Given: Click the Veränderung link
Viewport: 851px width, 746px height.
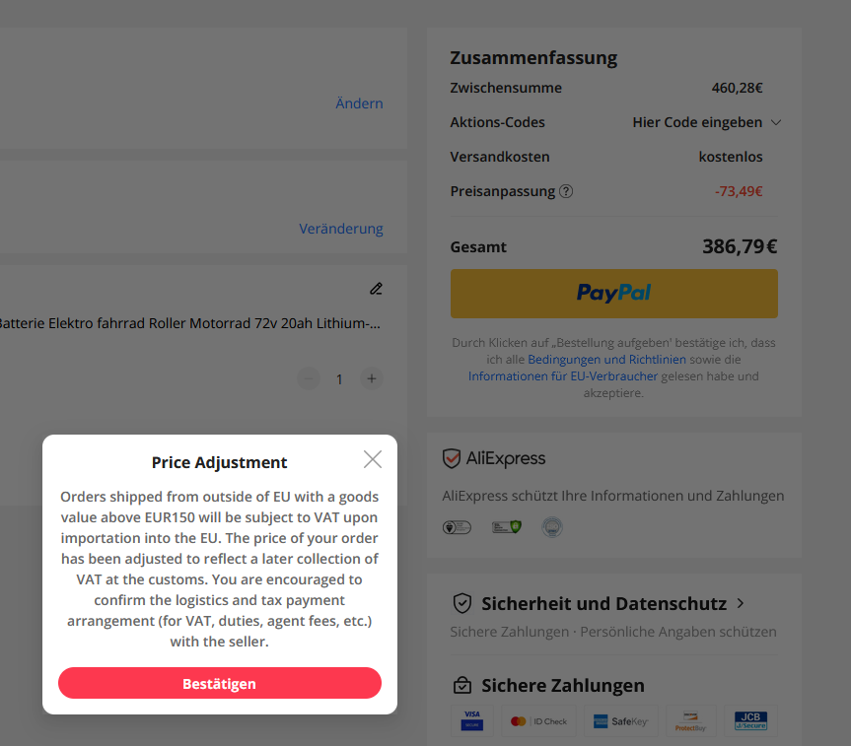Looking at the screenshot, I should (341, 229).
